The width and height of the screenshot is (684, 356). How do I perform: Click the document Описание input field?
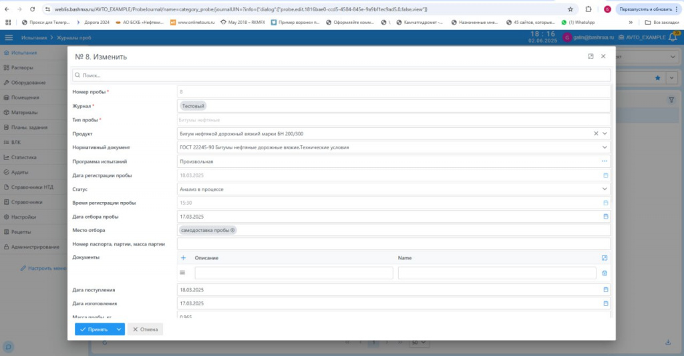click(294, 273)
